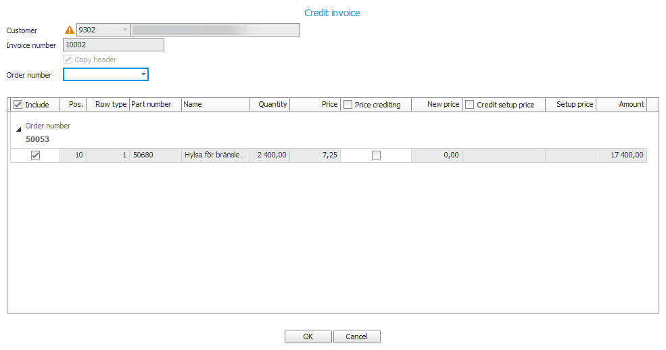
Task: Sort by the Part number column header
Action: pos(155,105)
